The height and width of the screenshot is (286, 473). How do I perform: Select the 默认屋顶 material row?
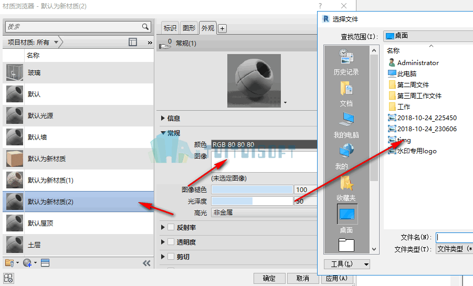tap(78, 223)
